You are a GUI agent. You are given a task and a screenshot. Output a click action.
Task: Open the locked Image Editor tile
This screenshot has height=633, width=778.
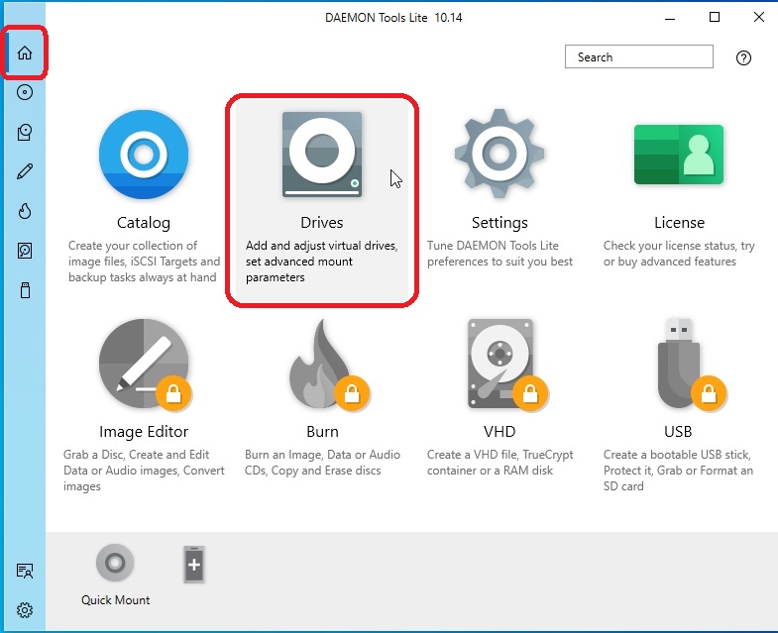(x=144, y=365)
